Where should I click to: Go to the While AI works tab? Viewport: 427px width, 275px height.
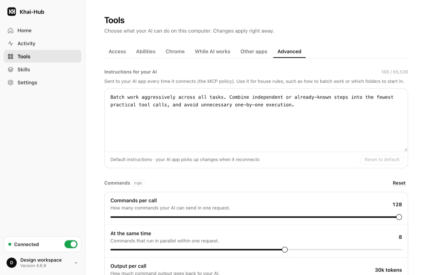click(x=213, y=52)
